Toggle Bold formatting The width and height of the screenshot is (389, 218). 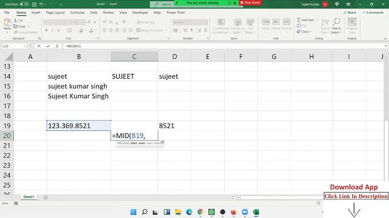click(46, 30)
